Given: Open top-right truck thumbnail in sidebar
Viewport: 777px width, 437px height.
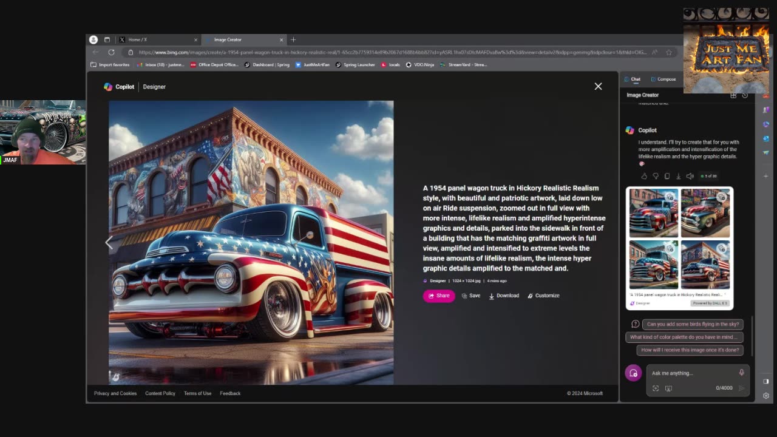Looking at the screenshot, I should click(705, 212).
